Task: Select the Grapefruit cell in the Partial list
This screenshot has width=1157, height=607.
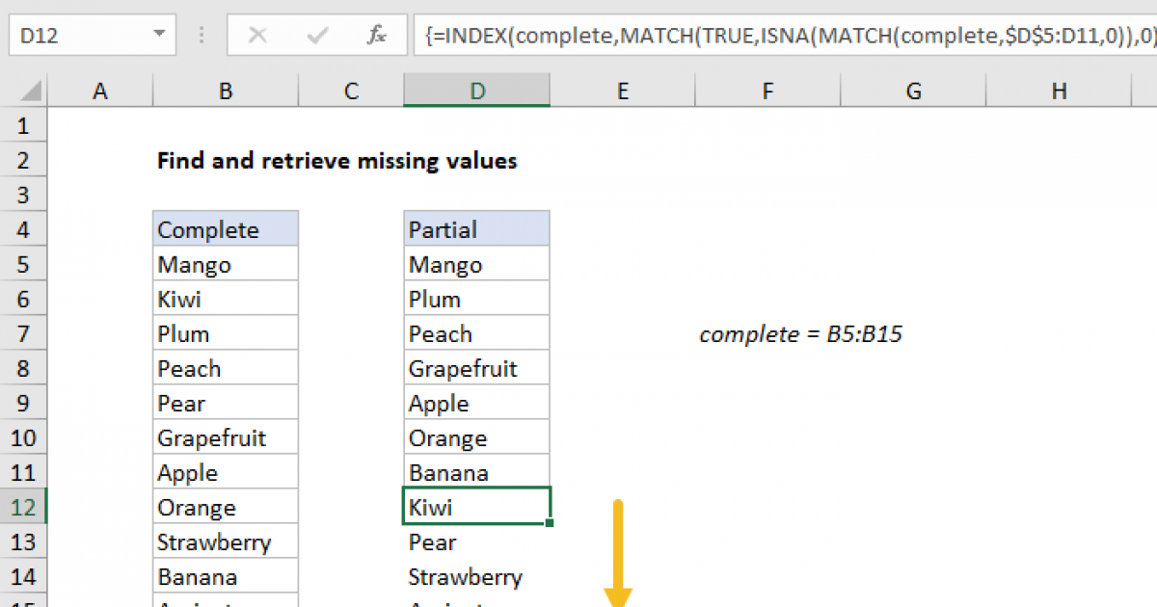Action: (476, 368)
